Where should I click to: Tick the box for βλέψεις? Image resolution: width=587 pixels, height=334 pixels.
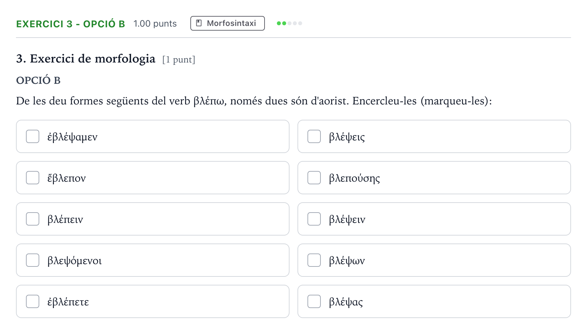click(314, 136)
